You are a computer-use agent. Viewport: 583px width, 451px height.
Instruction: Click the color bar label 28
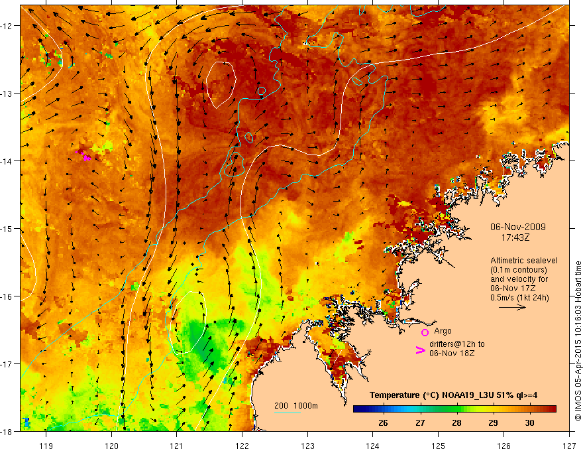point(456,423)
